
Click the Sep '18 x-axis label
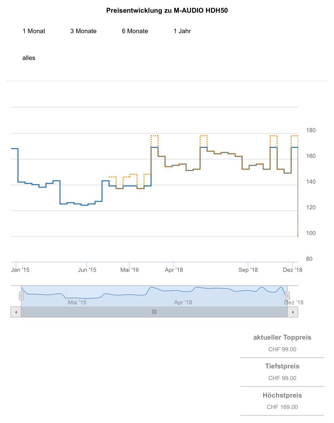click(248, 270)
